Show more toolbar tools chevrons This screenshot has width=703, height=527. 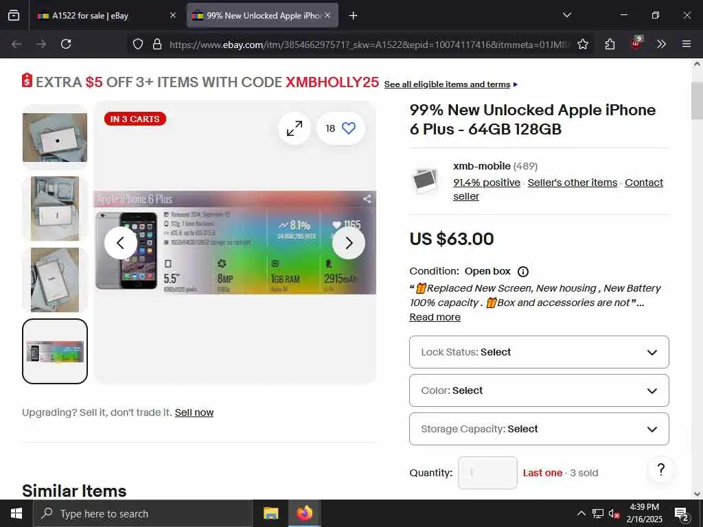pyautogui.click(x=661, y=44)
